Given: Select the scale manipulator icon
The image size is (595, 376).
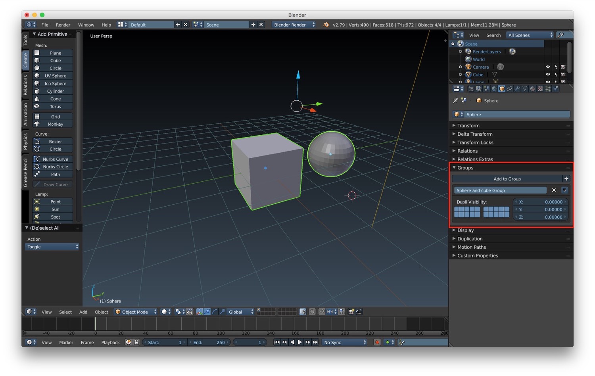Looking at the screenshot, I should pyautogui.click(x=222, y=312).
